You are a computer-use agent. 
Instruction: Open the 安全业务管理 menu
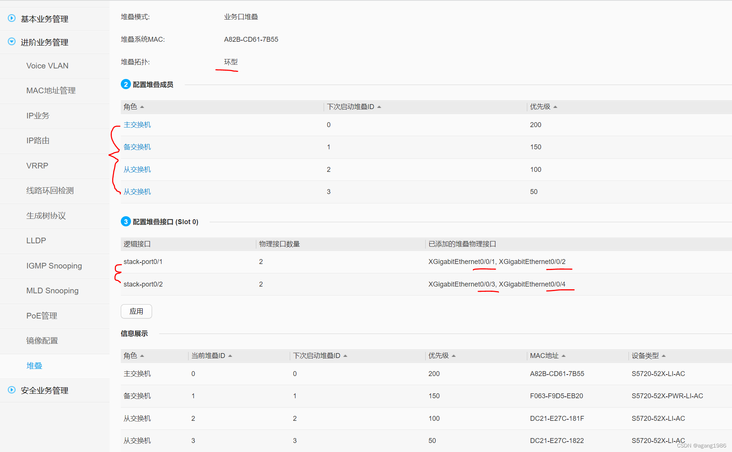[44, 390]
